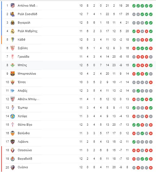Image resolution: width=156 pixels, height=172 pixels.
Task: Open the Κάδιθ team name
Action: [21, 40]
